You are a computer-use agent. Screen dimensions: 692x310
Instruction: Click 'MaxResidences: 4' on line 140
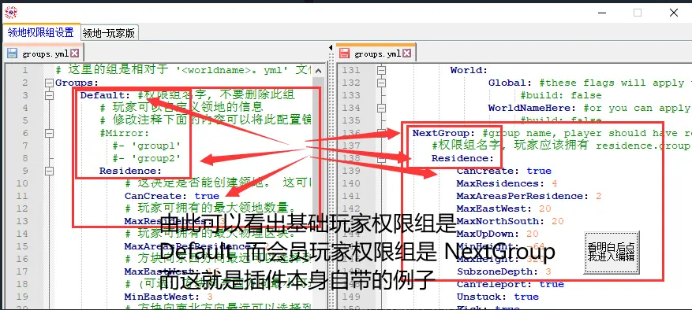click(x=507, y=183)
